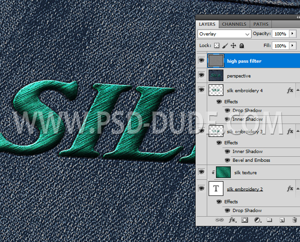Image resolution: width=300 pixels, height=242 pixels.
Task: Delete layer using trash icon
Action: (x=294, y=220)
